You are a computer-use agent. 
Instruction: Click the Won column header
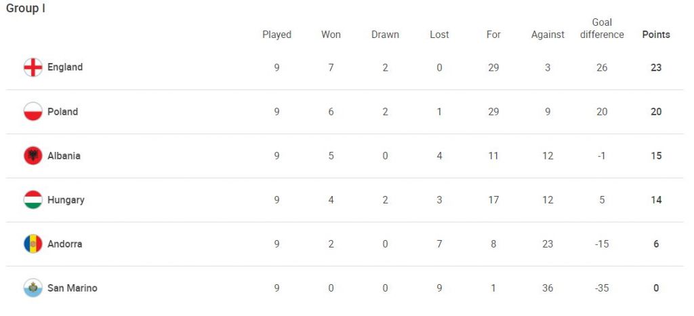tap(331, 35)
